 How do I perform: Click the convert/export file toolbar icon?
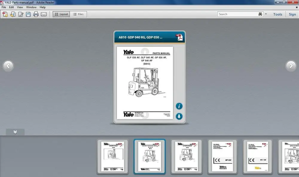click(x=13, y=14)
